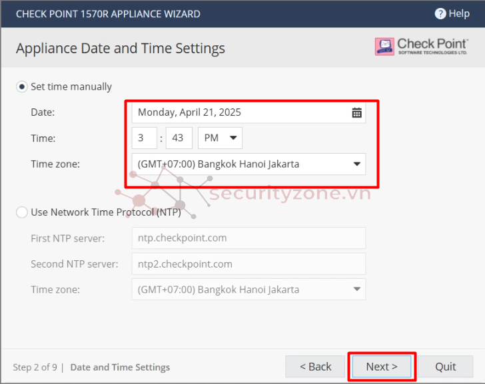
Task: Click the hour field showing 3
Action: pyautogui.click(x=145, y=138)
